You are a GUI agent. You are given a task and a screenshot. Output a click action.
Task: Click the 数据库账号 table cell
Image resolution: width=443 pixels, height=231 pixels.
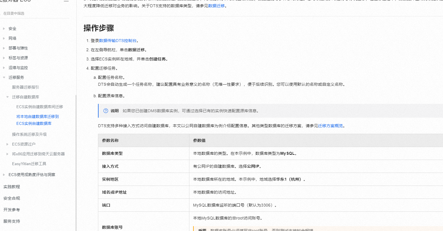[x=144, y=222]
